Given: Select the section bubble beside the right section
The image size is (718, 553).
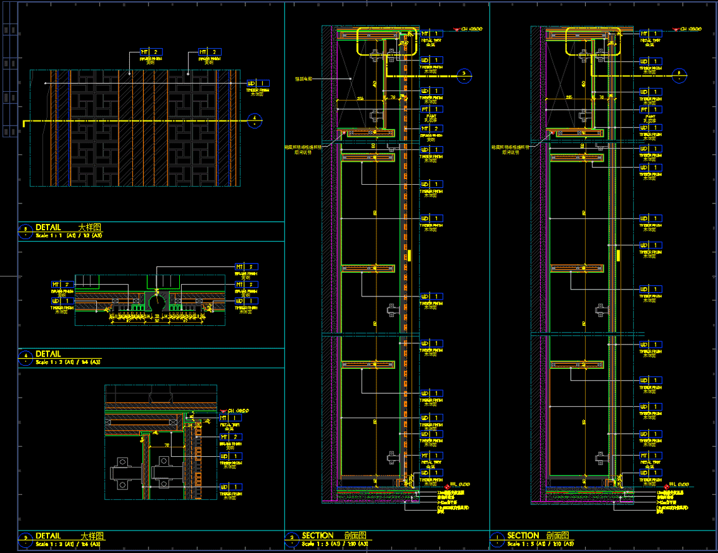Looking at the screenshot, I should [680, 75].
